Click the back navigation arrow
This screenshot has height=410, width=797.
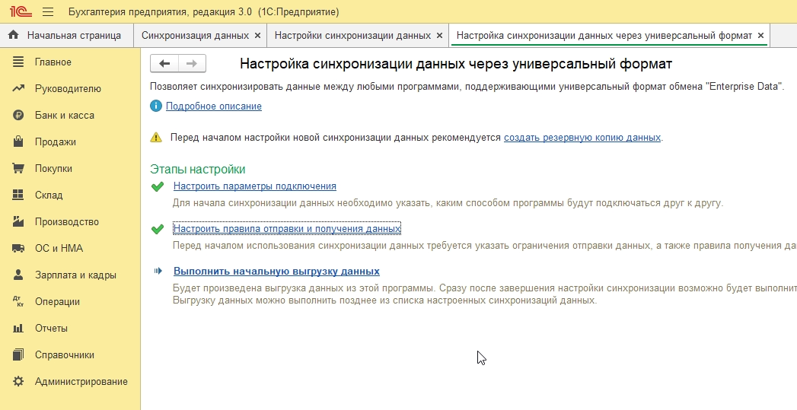point(164,64)
